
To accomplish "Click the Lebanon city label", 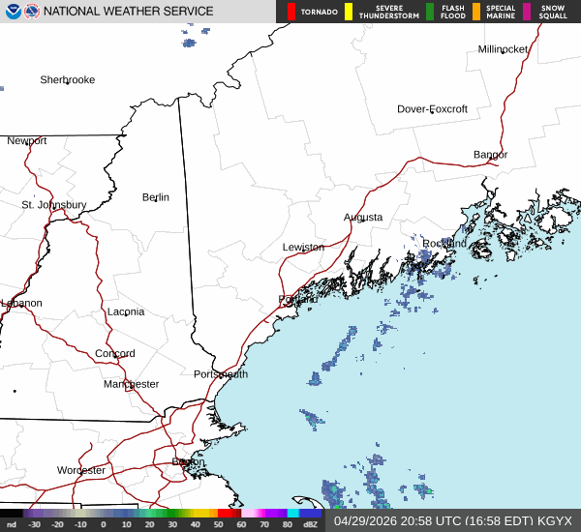I will click(21, 303).
